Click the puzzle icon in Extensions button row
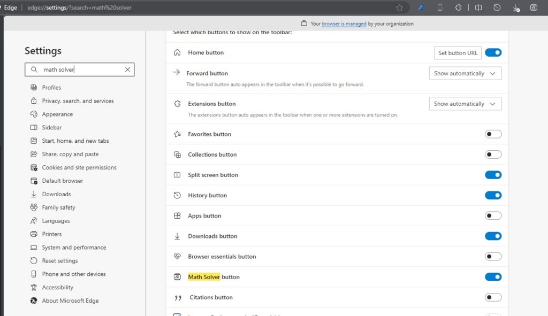 click(177, 104)
